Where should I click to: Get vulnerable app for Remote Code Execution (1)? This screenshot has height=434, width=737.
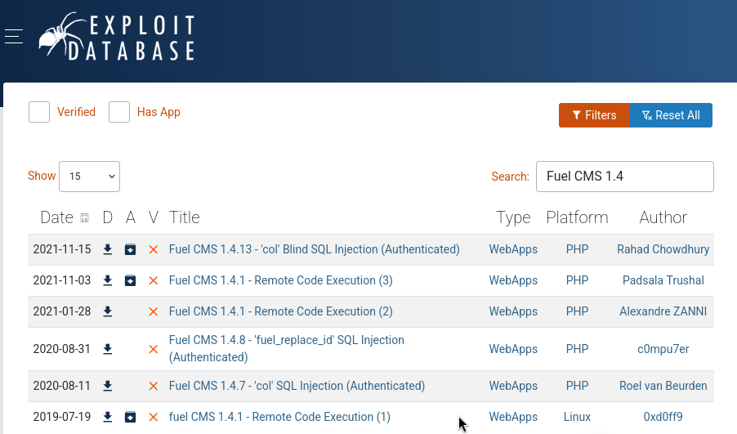coord(130,417)
